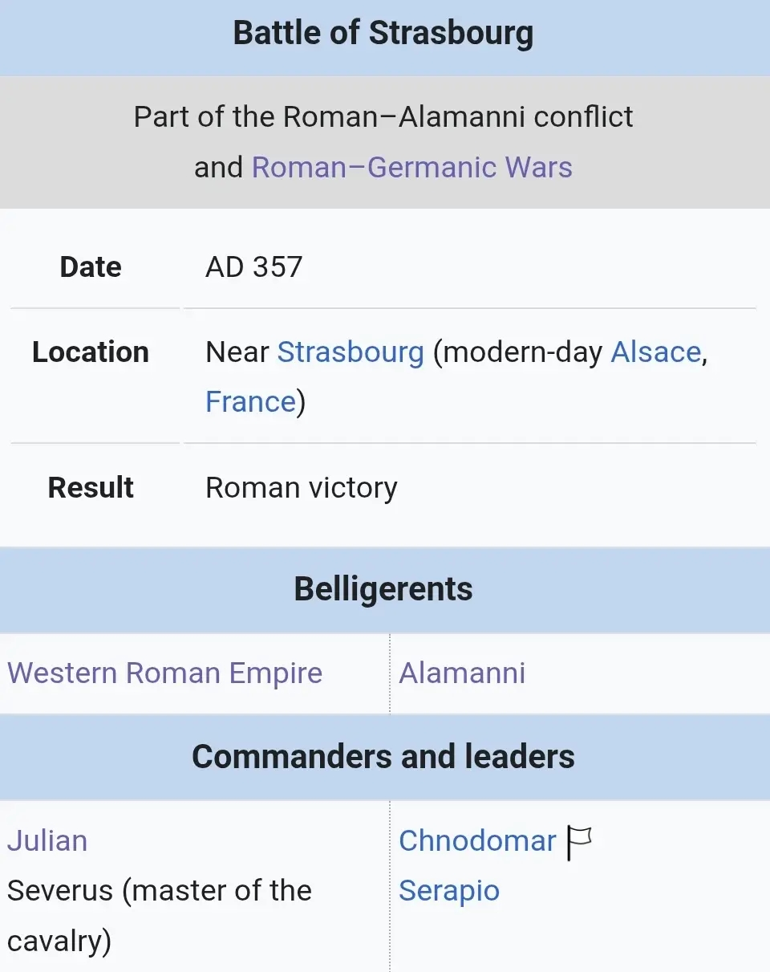The image size is (770, 972).
Task: Select the Date row label
Action: [91, 266]
